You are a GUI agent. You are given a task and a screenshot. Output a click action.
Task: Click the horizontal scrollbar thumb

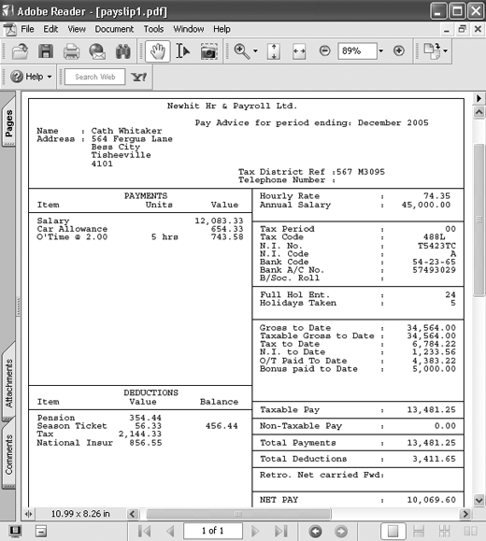(238, 514)
